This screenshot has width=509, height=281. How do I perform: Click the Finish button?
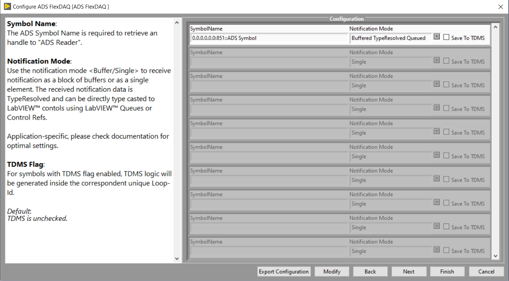tap(447, 272)
